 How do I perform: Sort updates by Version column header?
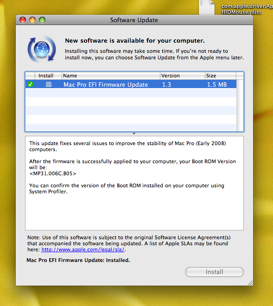coord(183,76)
